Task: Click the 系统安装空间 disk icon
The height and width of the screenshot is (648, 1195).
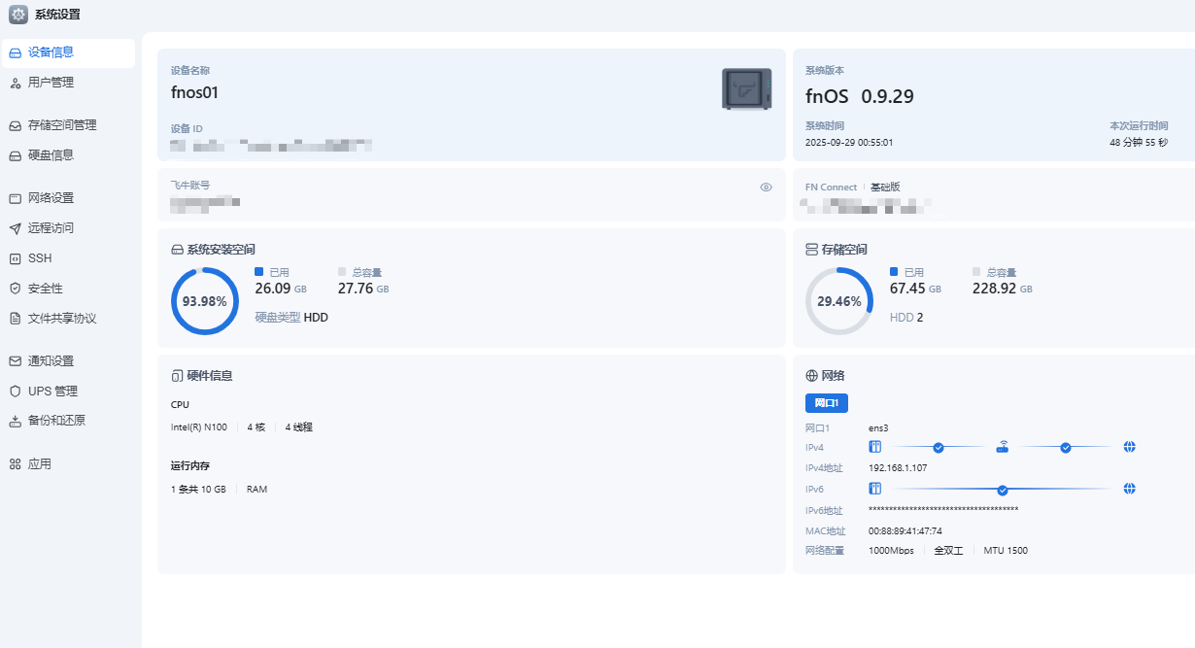Action: pyautogui.click(x=178, y=250)
